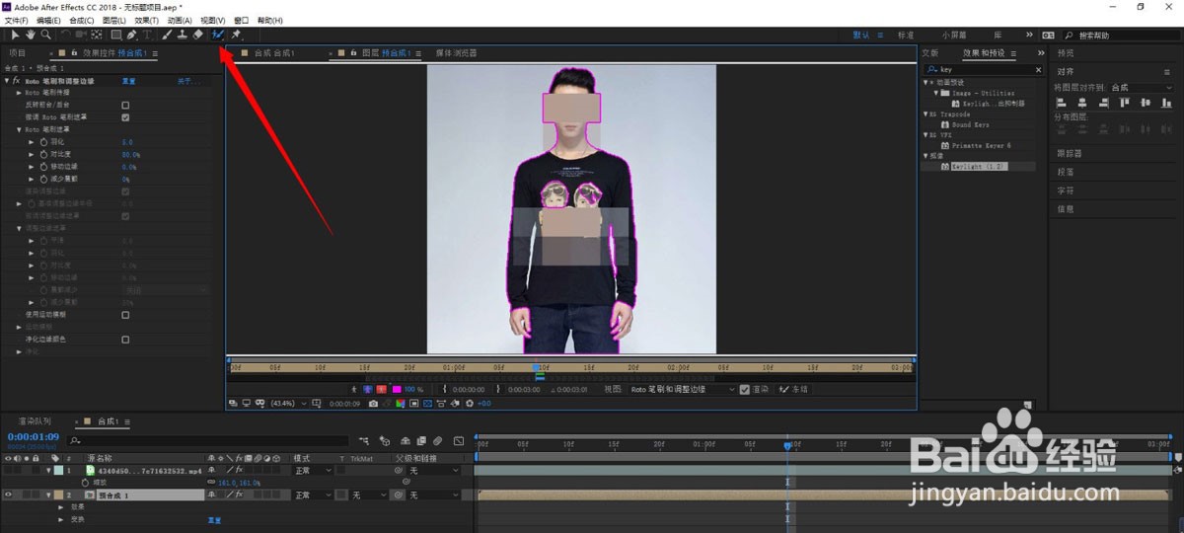
Task: Expand 效果 row under 预合成 1
Action: [61, 507]
